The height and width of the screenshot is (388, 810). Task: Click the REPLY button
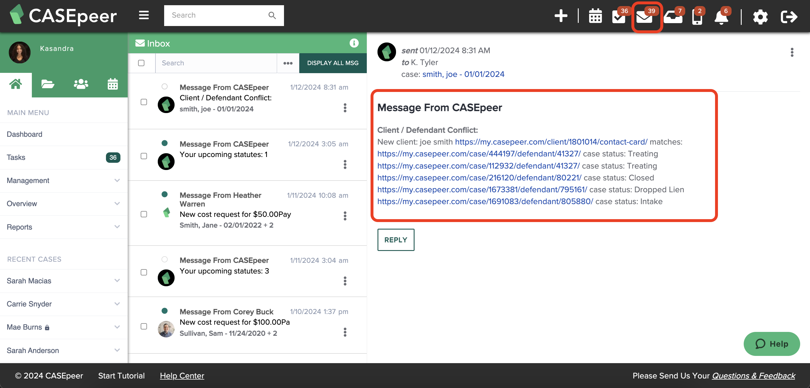click(395, 240)
